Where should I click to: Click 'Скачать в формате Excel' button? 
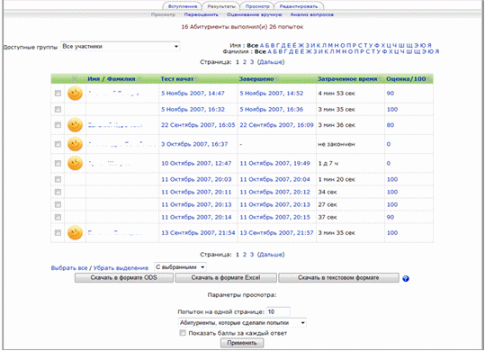226,278
